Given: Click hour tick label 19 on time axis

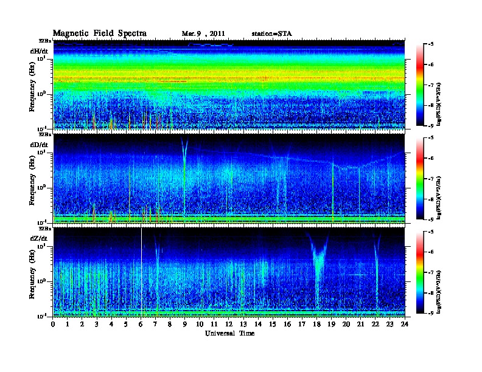Looking at the screenshot, I should coord(331,324).
